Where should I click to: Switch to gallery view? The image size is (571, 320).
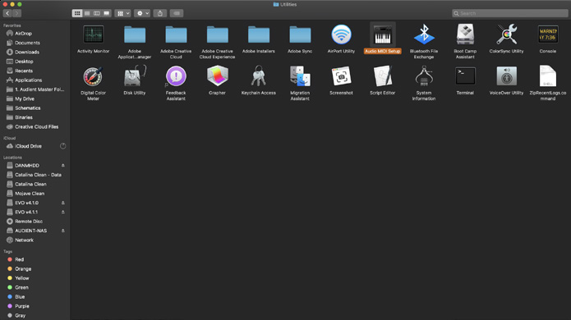(x=106, y=13)
